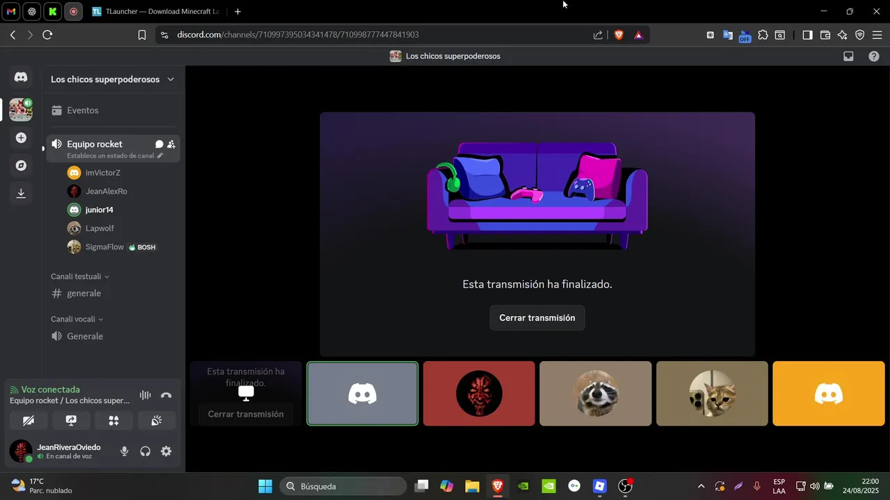The image size is (890, 500).
Task: Open a new browser tab
Action: 238,12
